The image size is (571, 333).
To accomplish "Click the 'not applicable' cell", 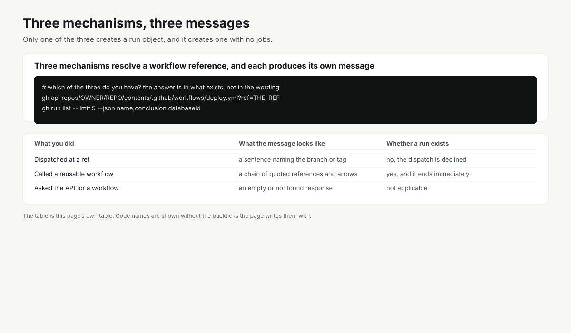I will (407, 188).
